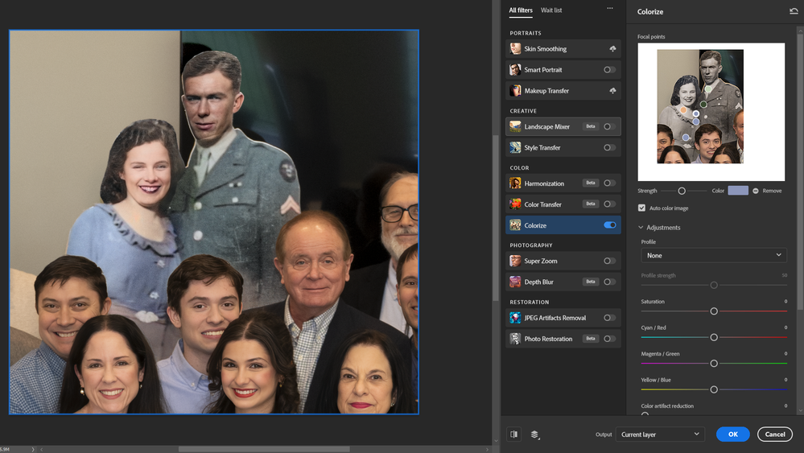Select the Skin Smoothing filter row
This screenshot has height=453, width=804.
click(x=563, y=49)
